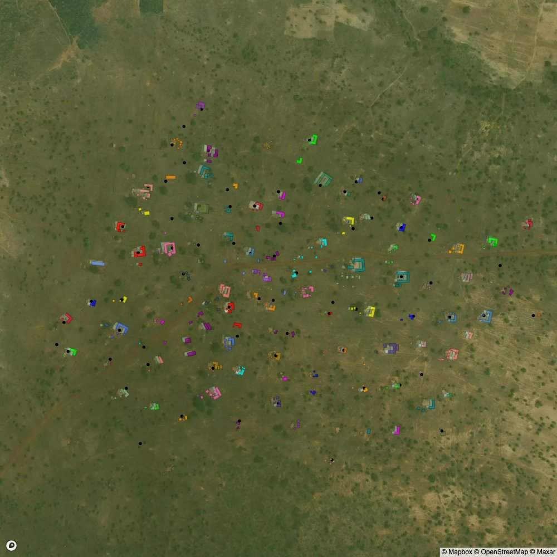Open the © Maxar attribution link
The image size is (557, 557).
(x=541, y=552)
